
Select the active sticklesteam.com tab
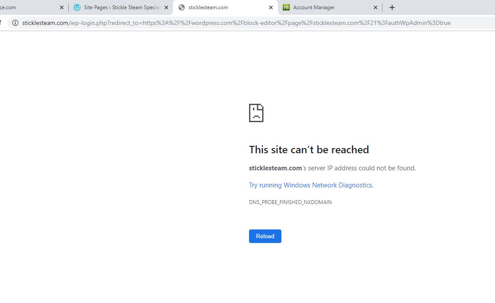click(x=219, y=7)
